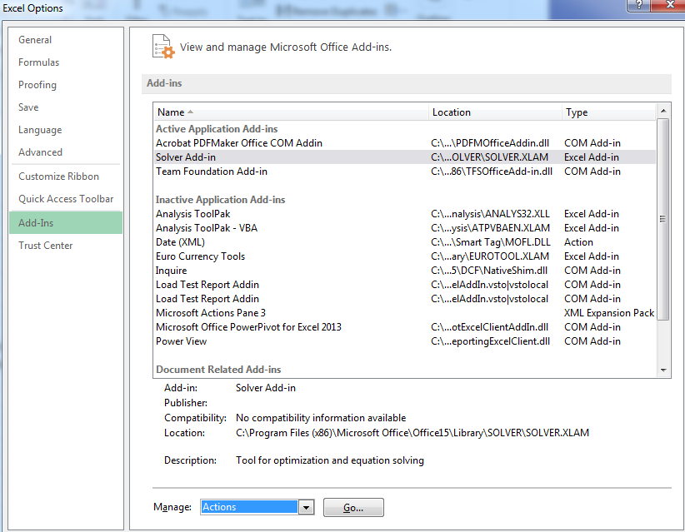Open the Trust Center section

click(46, 246)
